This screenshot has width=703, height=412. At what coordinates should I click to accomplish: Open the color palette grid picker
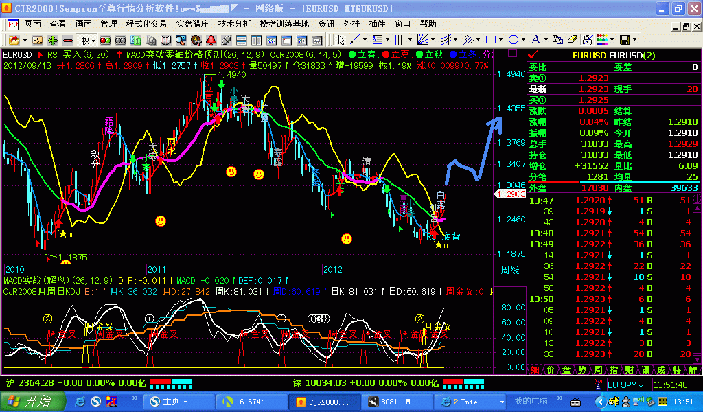(x=601, y=40)
